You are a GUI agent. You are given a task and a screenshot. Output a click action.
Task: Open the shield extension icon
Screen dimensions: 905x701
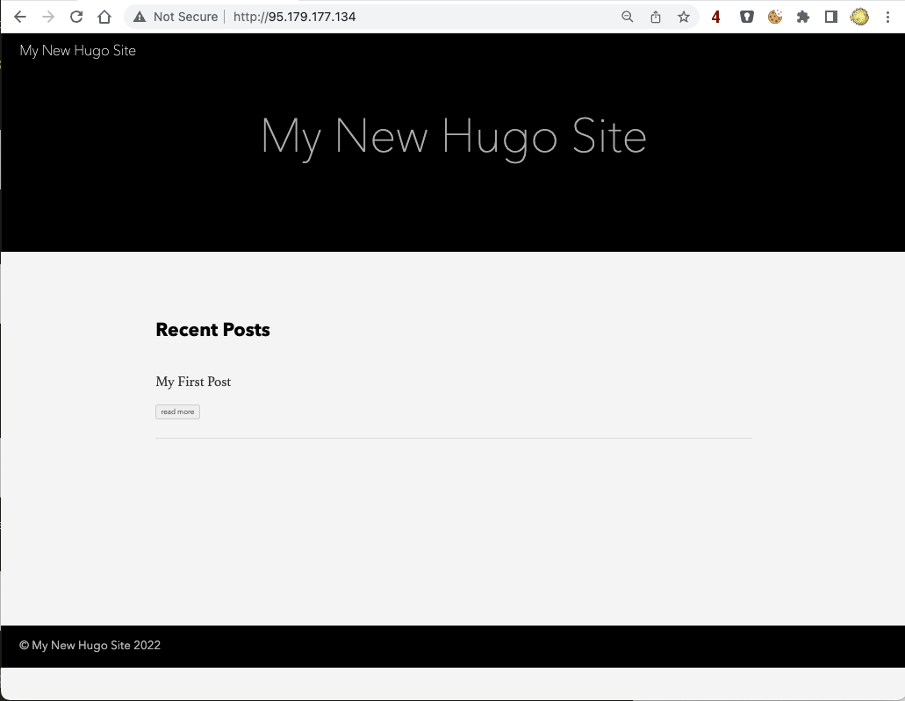click(747, 17)
